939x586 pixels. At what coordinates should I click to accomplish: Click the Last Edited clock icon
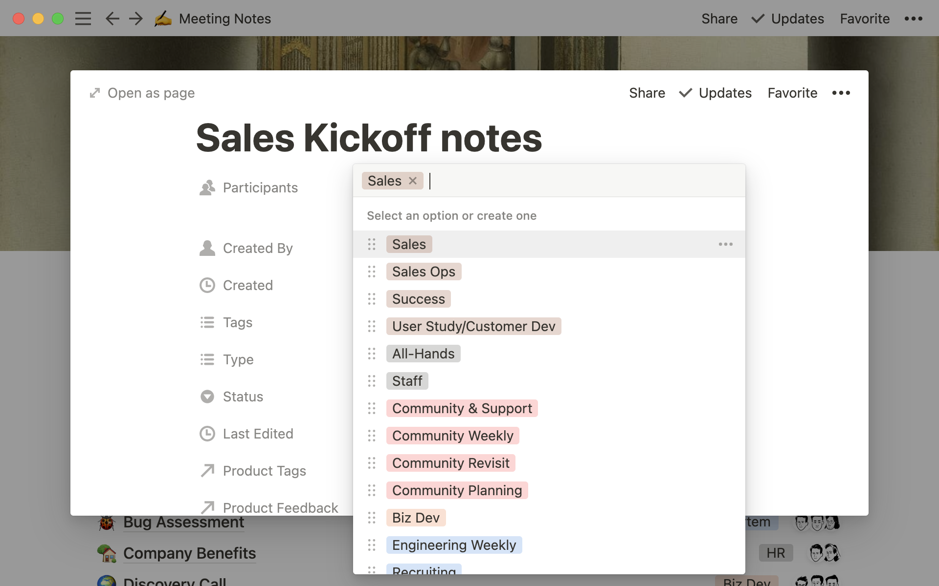pos(207,434)
